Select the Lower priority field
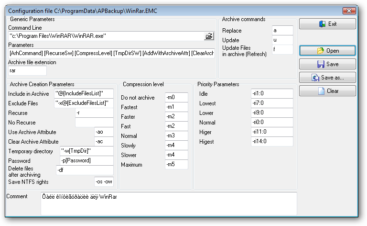 [272, 113]
